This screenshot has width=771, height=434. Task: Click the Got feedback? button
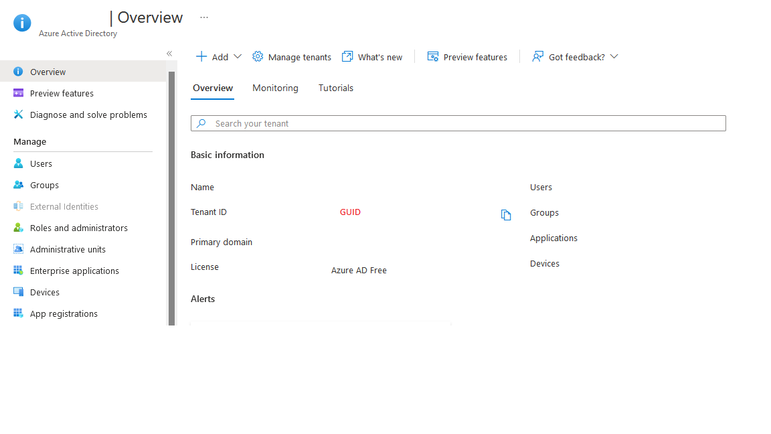coord(575,57)
